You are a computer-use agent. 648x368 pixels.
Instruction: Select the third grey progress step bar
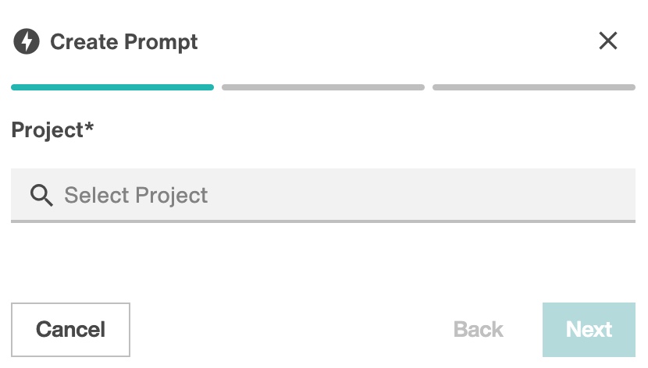point(534,87)
